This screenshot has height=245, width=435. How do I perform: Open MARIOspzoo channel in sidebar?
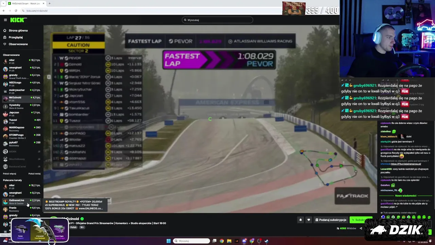pyautogui.click(x=22, y=129)
